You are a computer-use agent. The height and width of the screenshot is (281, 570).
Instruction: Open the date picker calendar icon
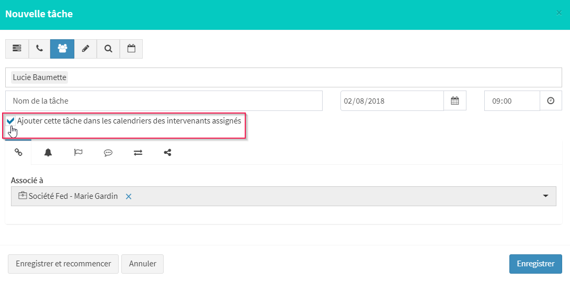point(455,101)
